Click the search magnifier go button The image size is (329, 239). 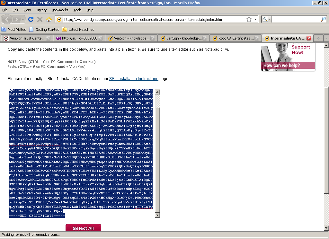[323, 19]
